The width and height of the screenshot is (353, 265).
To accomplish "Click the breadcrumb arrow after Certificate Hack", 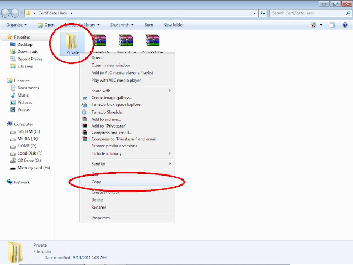I will [71, 13].
